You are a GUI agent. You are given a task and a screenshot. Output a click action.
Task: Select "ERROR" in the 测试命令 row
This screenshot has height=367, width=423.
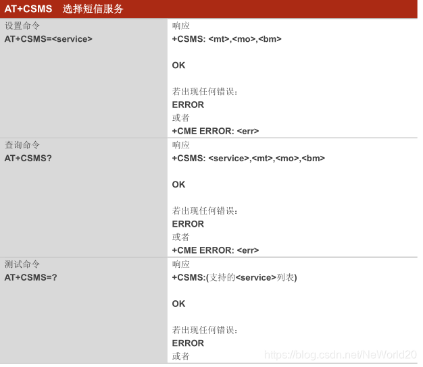coord(188,343)
